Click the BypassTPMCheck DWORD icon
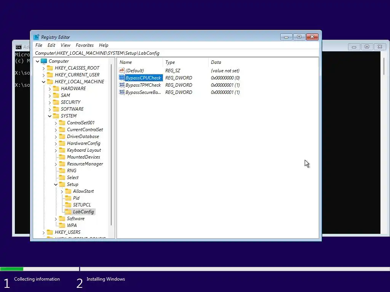Image resolution: width=390 pixels, height=292 pixels. (121, 85)
